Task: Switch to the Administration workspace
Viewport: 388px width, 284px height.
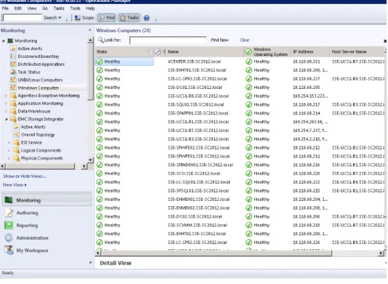Action: (x=46, y=238)
